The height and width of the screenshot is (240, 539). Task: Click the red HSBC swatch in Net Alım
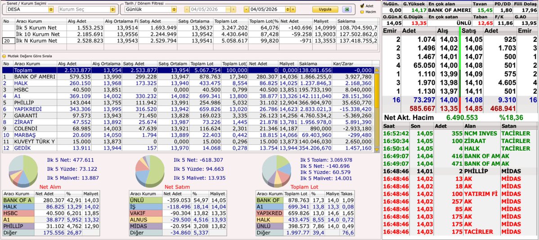click(18, 213)
